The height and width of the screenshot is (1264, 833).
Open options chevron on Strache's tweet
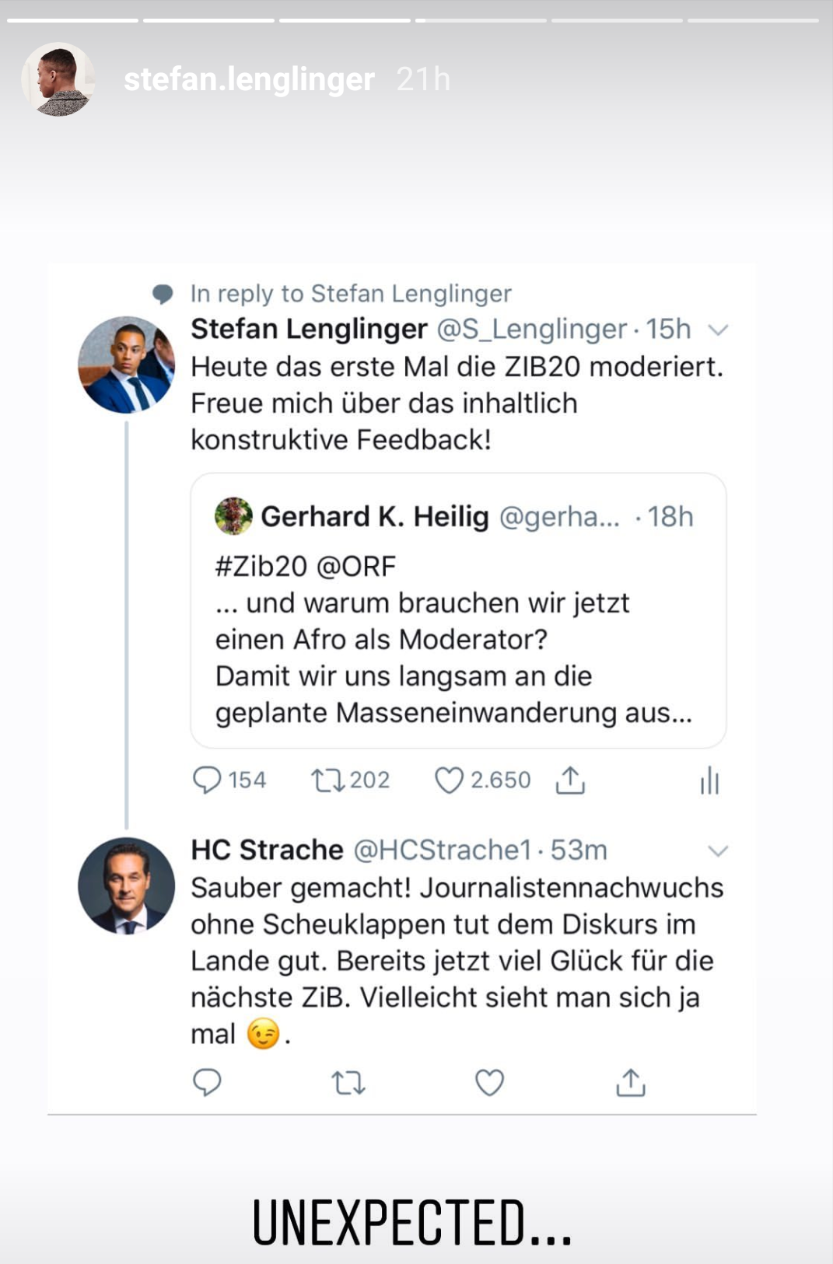click(718, 851)
